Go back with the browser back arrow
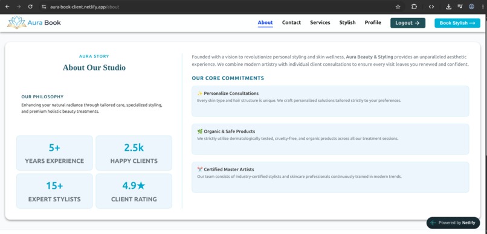Screen dimensions: 487x234 7,7
